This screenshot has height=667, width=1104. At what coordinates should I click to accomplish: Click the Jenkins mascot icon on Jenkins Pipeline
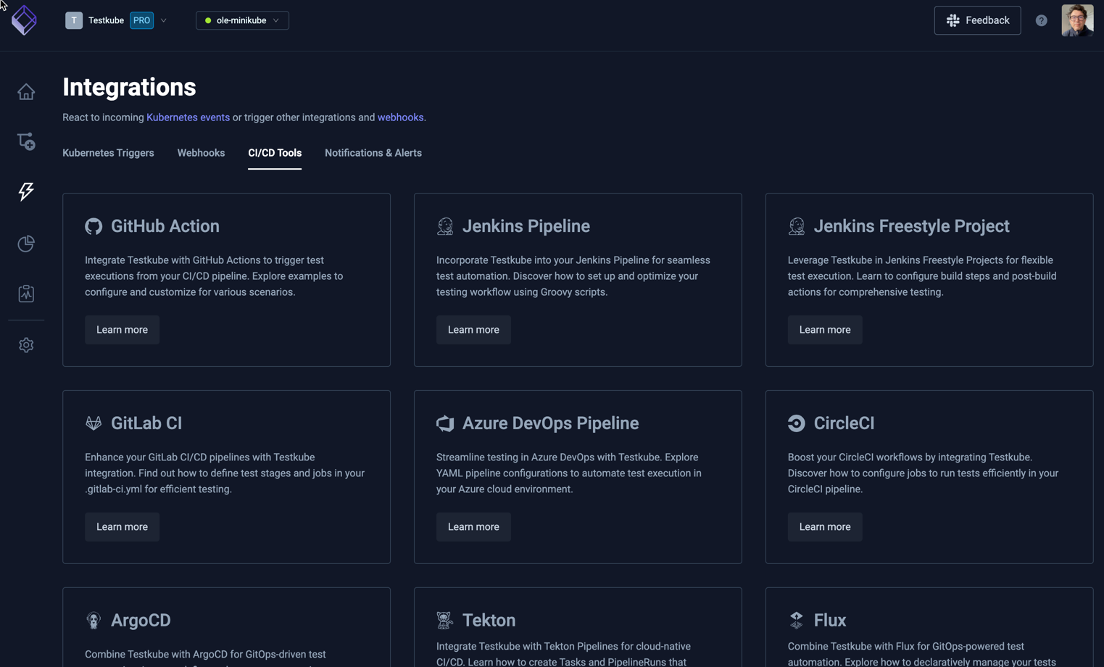tap(445, 225)
